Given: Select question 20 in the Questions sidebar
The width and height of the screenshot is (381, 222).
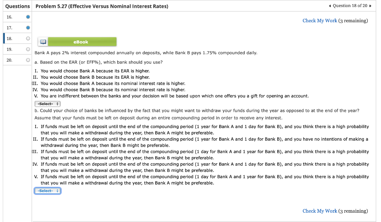Looking at the screenshot, I should [11, 60].
